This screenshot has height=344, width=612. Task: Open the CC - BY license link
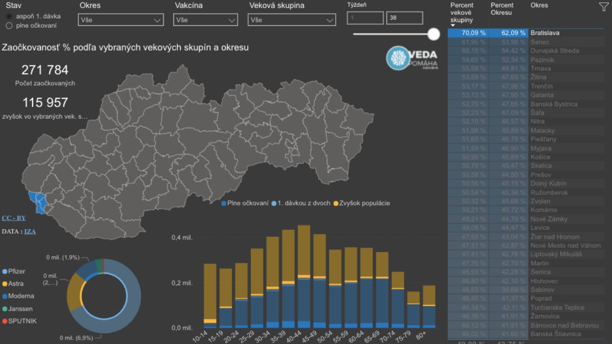coord(14,218)
